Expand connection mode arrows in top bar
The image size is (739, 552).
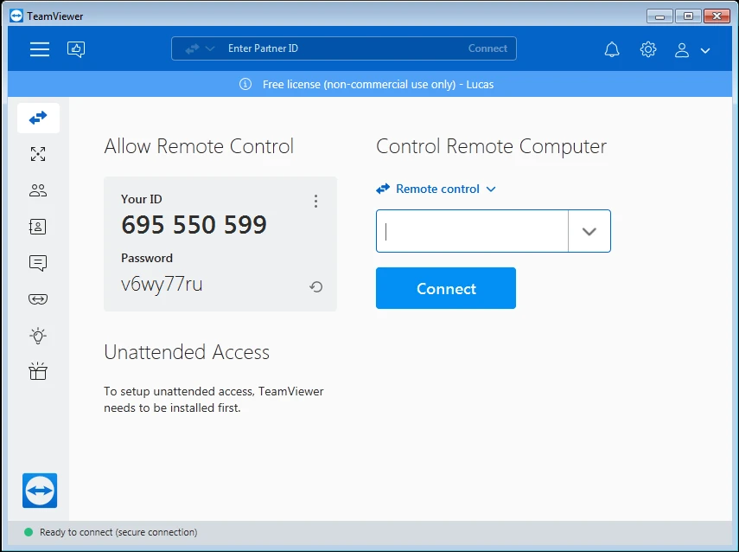[x=200, y=48]
